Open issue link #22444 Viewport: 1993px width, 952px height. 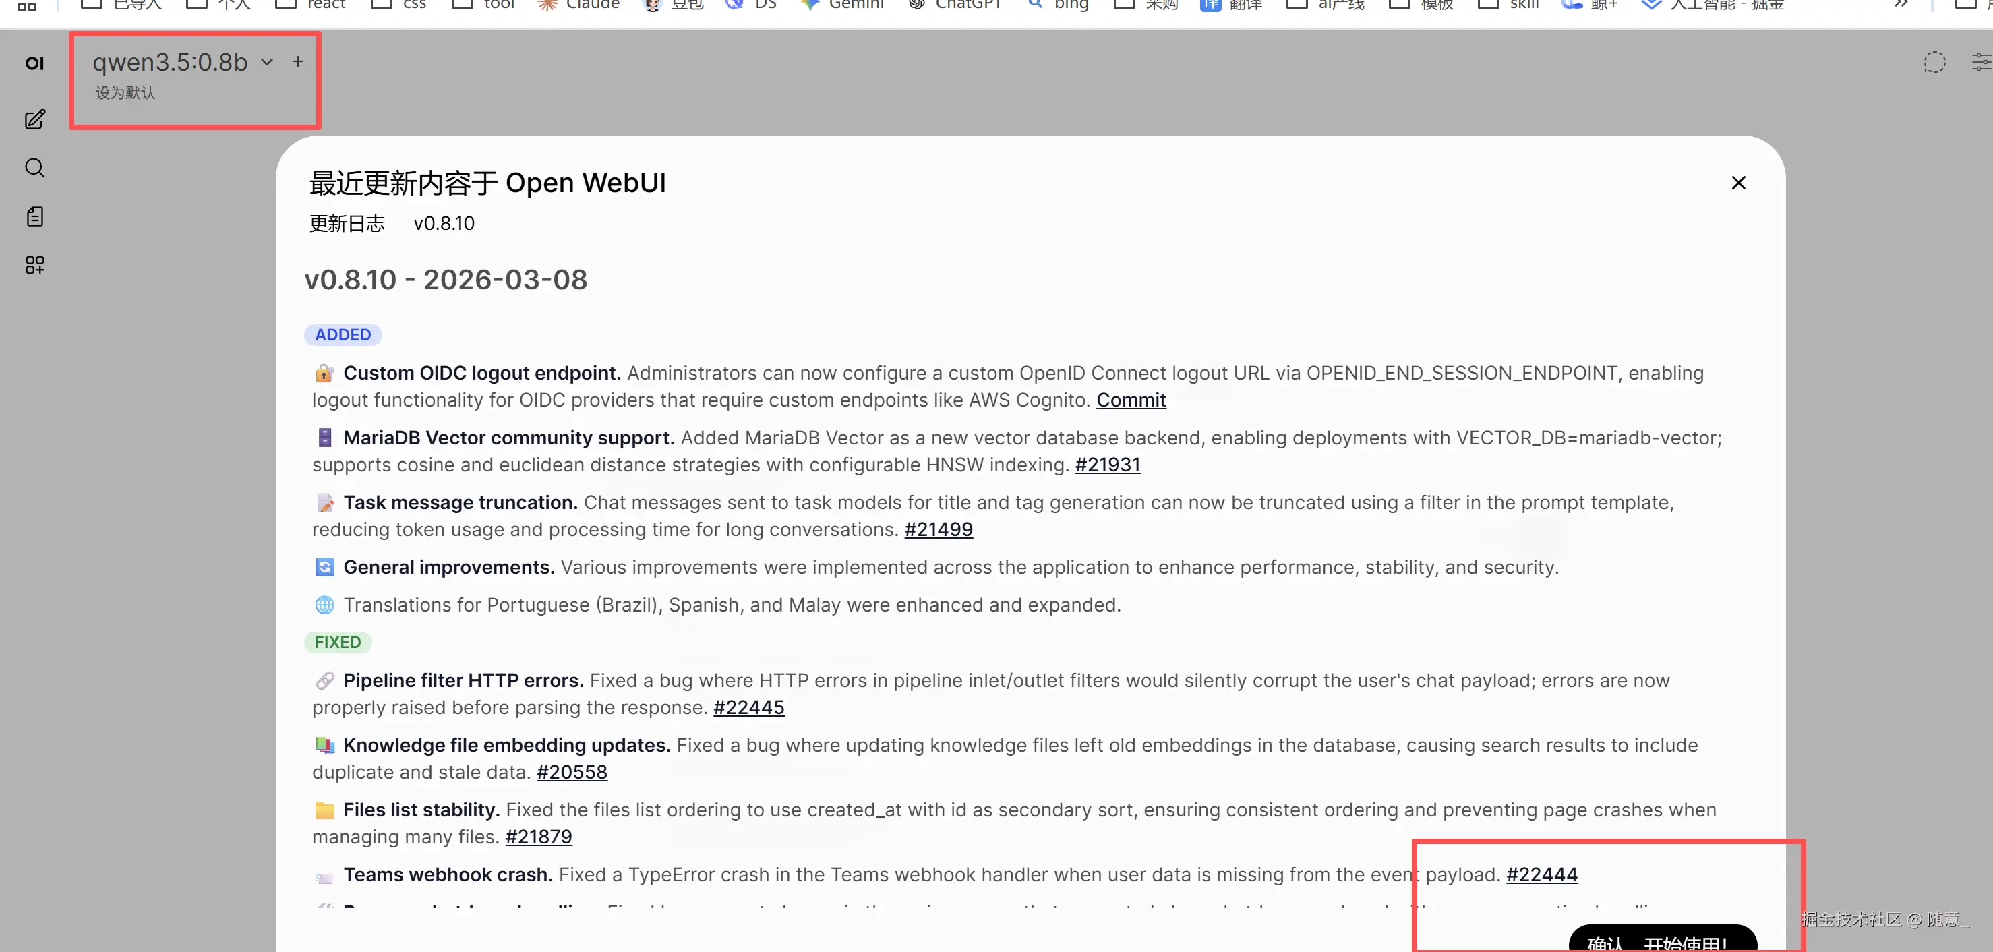coord(1541,875)
